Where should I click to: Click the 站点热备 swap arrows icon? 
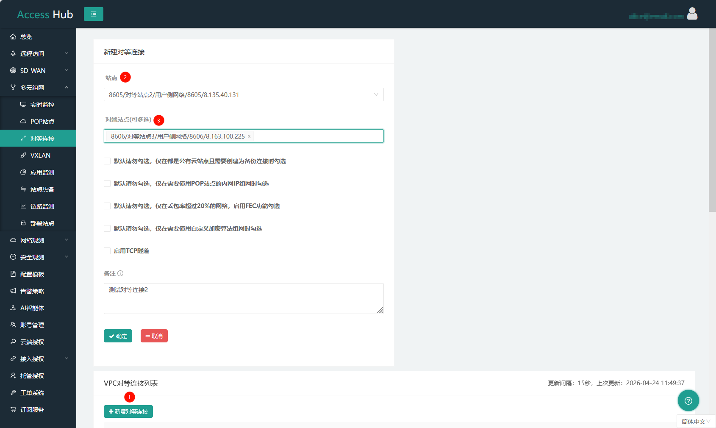23,189
